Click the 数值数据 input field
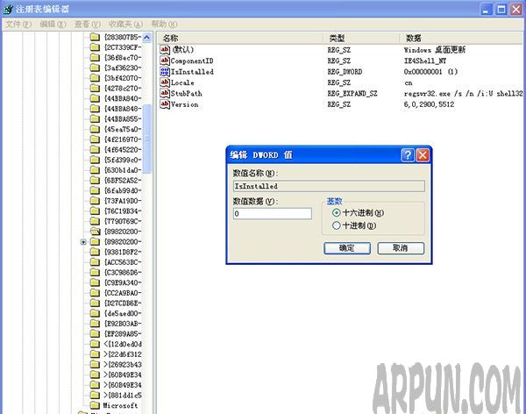The height and width of the screenshot is (414, 526). (x=273, y=213)
